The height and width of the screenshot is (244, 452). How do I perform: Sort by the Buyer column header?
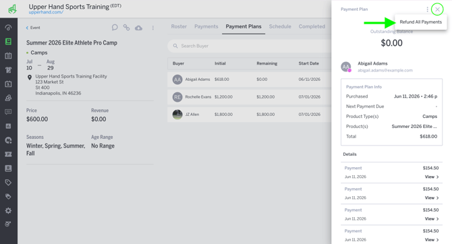pos(178,63)
